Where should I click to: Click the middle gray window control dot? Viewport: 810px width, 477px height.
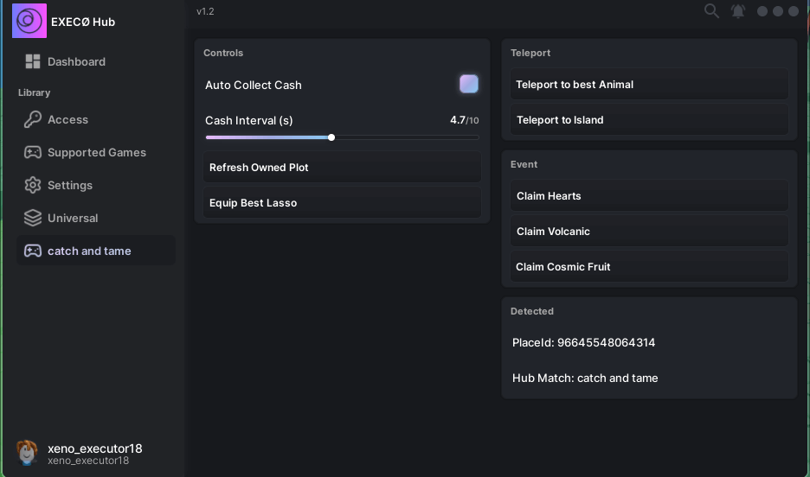[x=777, y=11]
